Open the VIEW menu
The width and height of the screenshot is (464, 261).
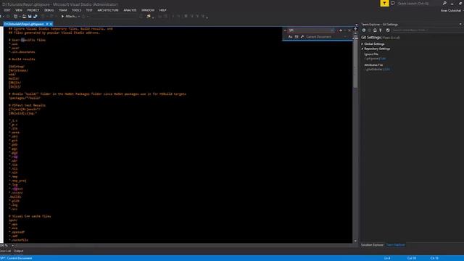click(19, 10)
